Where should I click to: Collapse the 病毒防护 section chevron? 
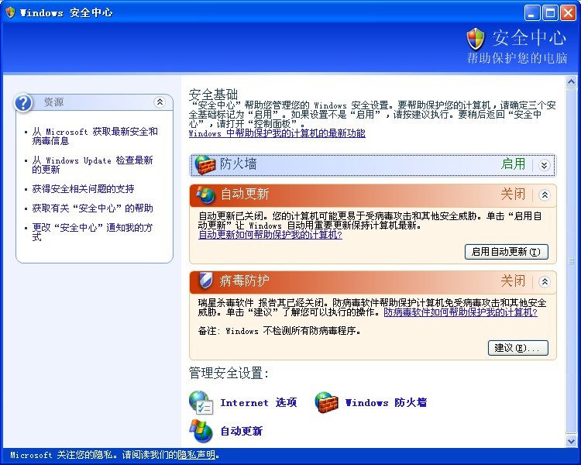tap(545, 282)
